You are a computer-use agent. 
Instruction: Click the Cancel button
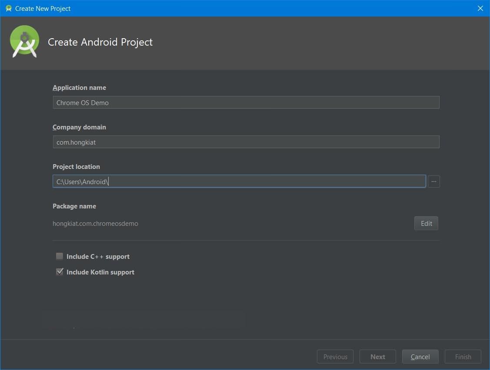(x=420, y=357)
